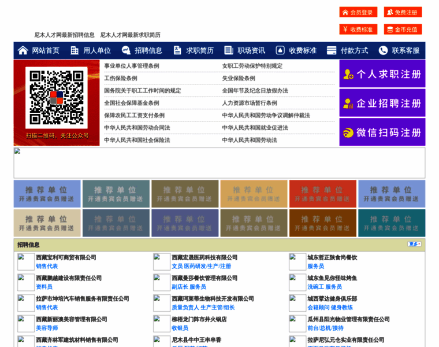The height and width of the screenshot is (347, 439).
Task: Select 个人求职注册 registration banner
Action: [382, 74]
